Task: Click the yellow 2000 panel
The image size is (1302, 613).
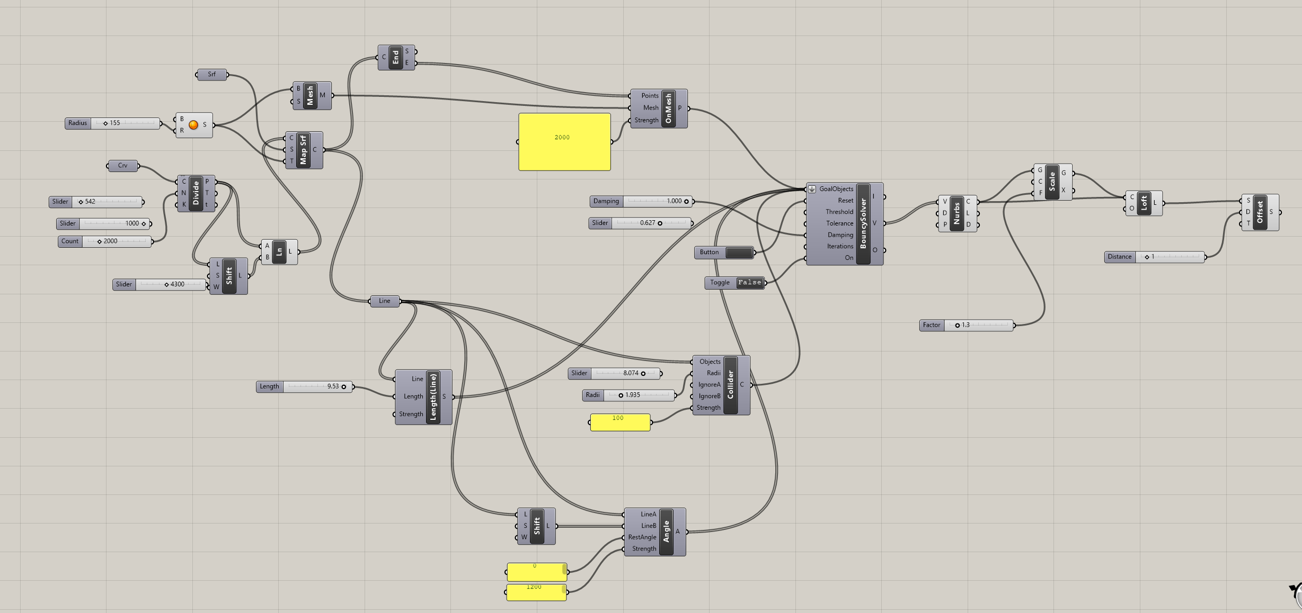Action: [564, 142]
